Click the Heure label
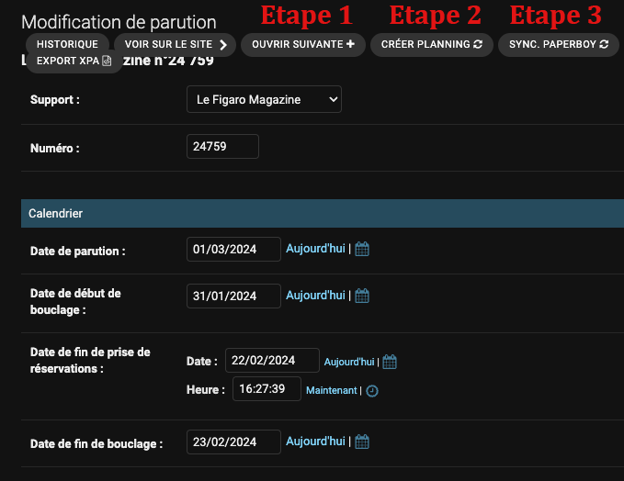The height and width of the screenshot is (481, 624). pyautogui.click(x=205, y=390)
